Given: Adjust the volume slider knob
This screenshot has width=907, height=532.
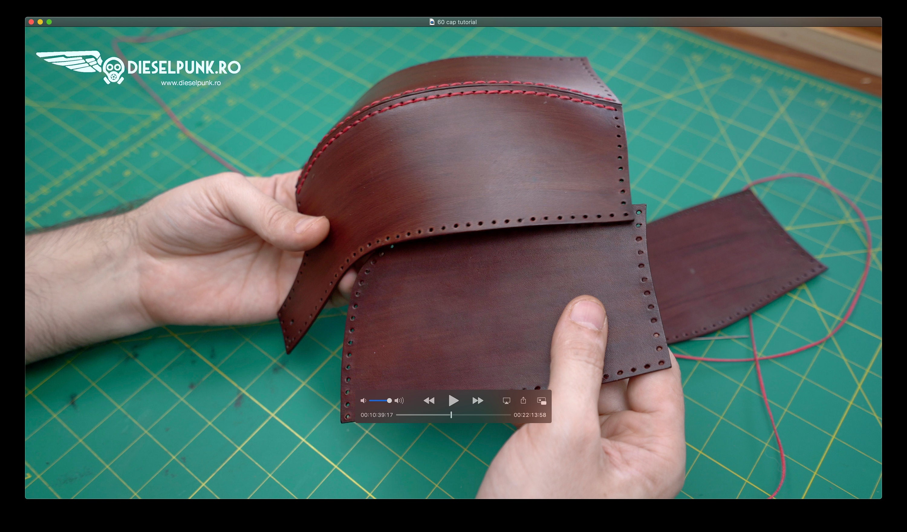Looking at the screenshot, I should (389, 401).
